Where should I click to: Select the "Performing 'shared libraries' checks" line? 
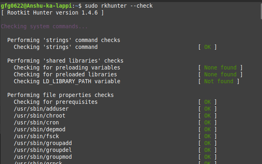pos(65,61)
